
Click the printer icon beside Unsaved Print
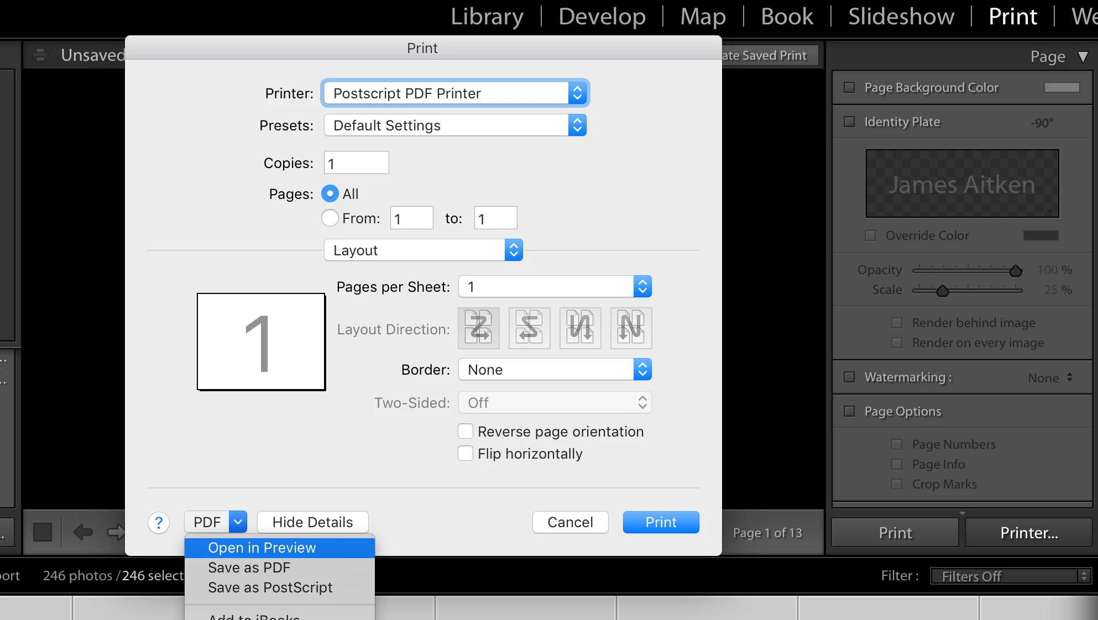[40, 55]
